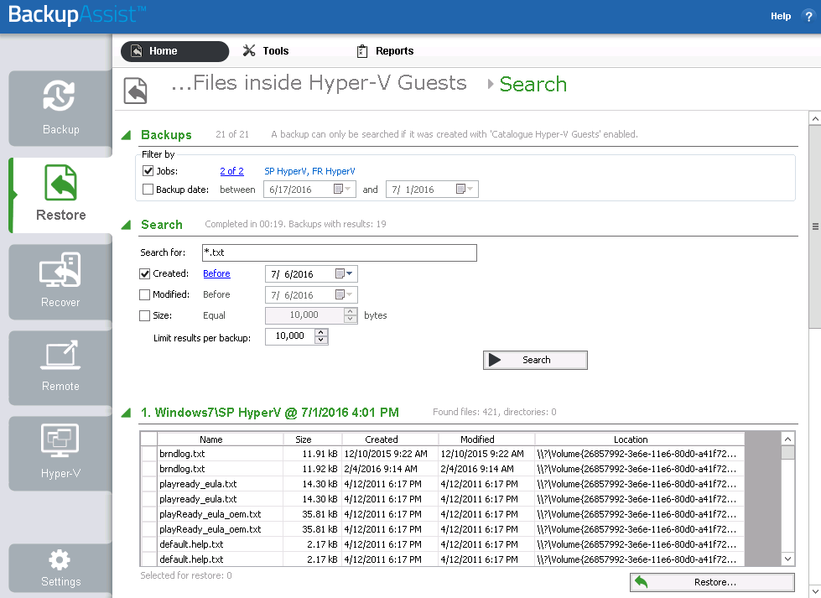Screen dimensions: 821x598
Task: Open the 7/1/2016 backup end date picker
Action: tap(465, 189)
